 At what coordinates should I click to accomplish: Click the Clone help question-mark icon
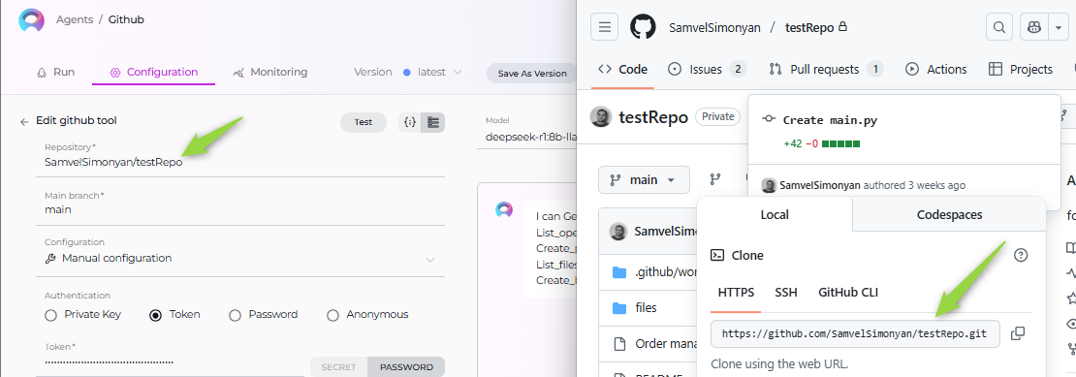tap(1021, 255)
